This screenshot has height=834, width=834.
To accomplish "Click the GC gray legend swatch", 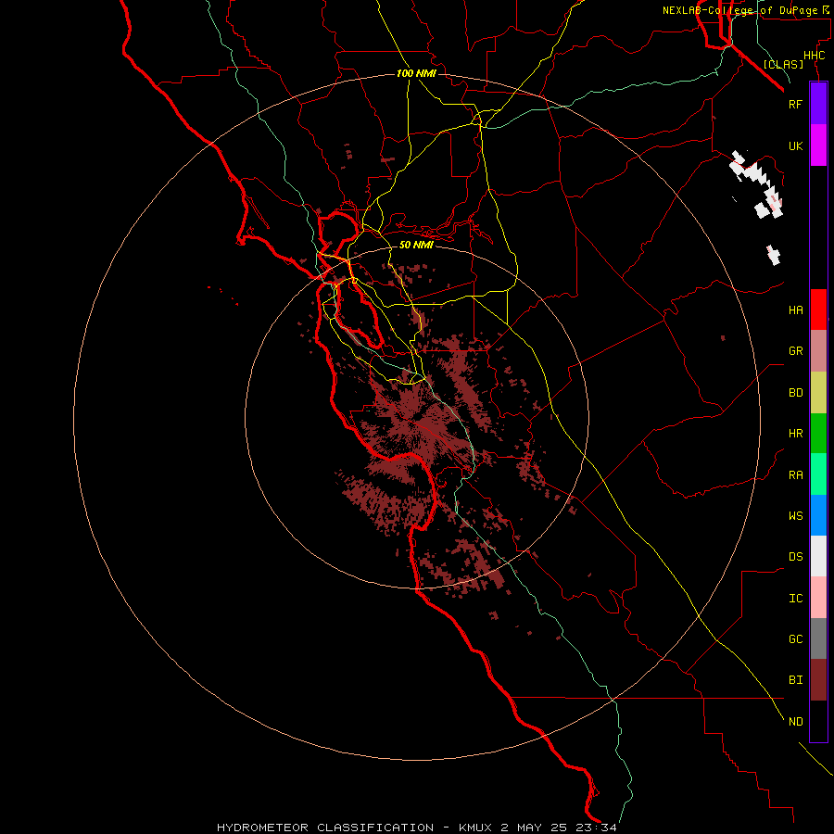I will click(818, 638).
